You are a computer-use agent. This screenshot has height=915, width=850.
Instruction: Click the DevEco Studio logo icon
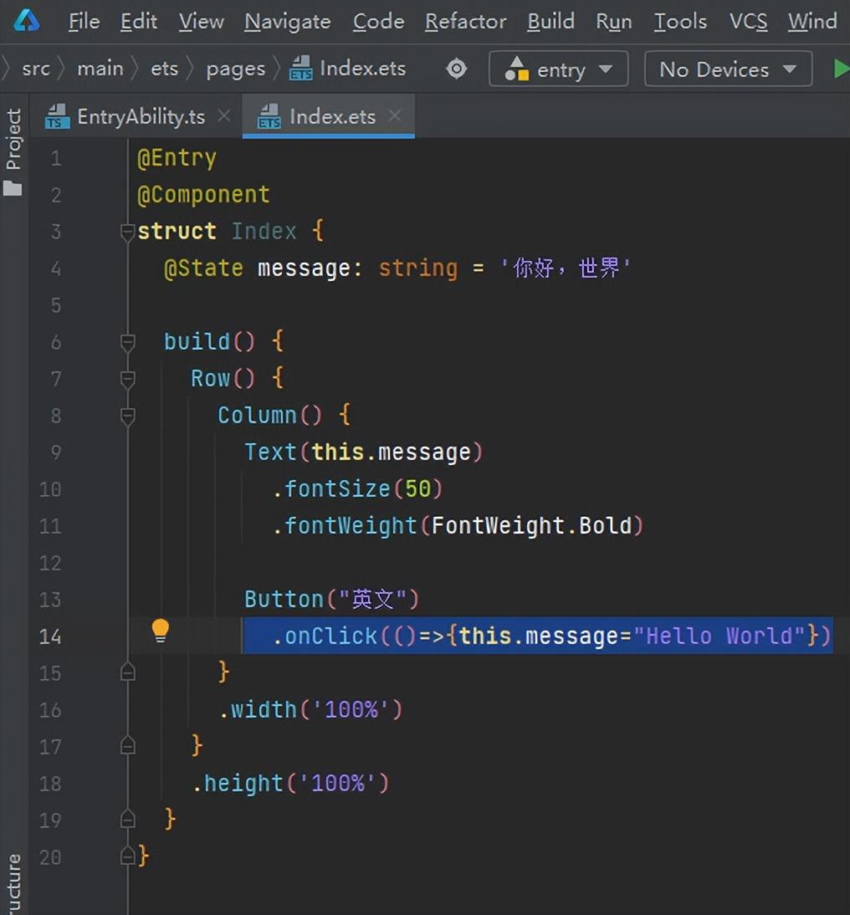pyautogui.click(x=27, y=20)
